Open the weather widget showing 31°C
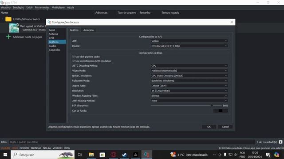The width and height of the screenshot is (284, 159). coord(189,155)
